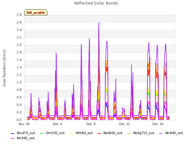
Task: Click the Dec 16 x-axis label
Action: [x=158, y=124]
